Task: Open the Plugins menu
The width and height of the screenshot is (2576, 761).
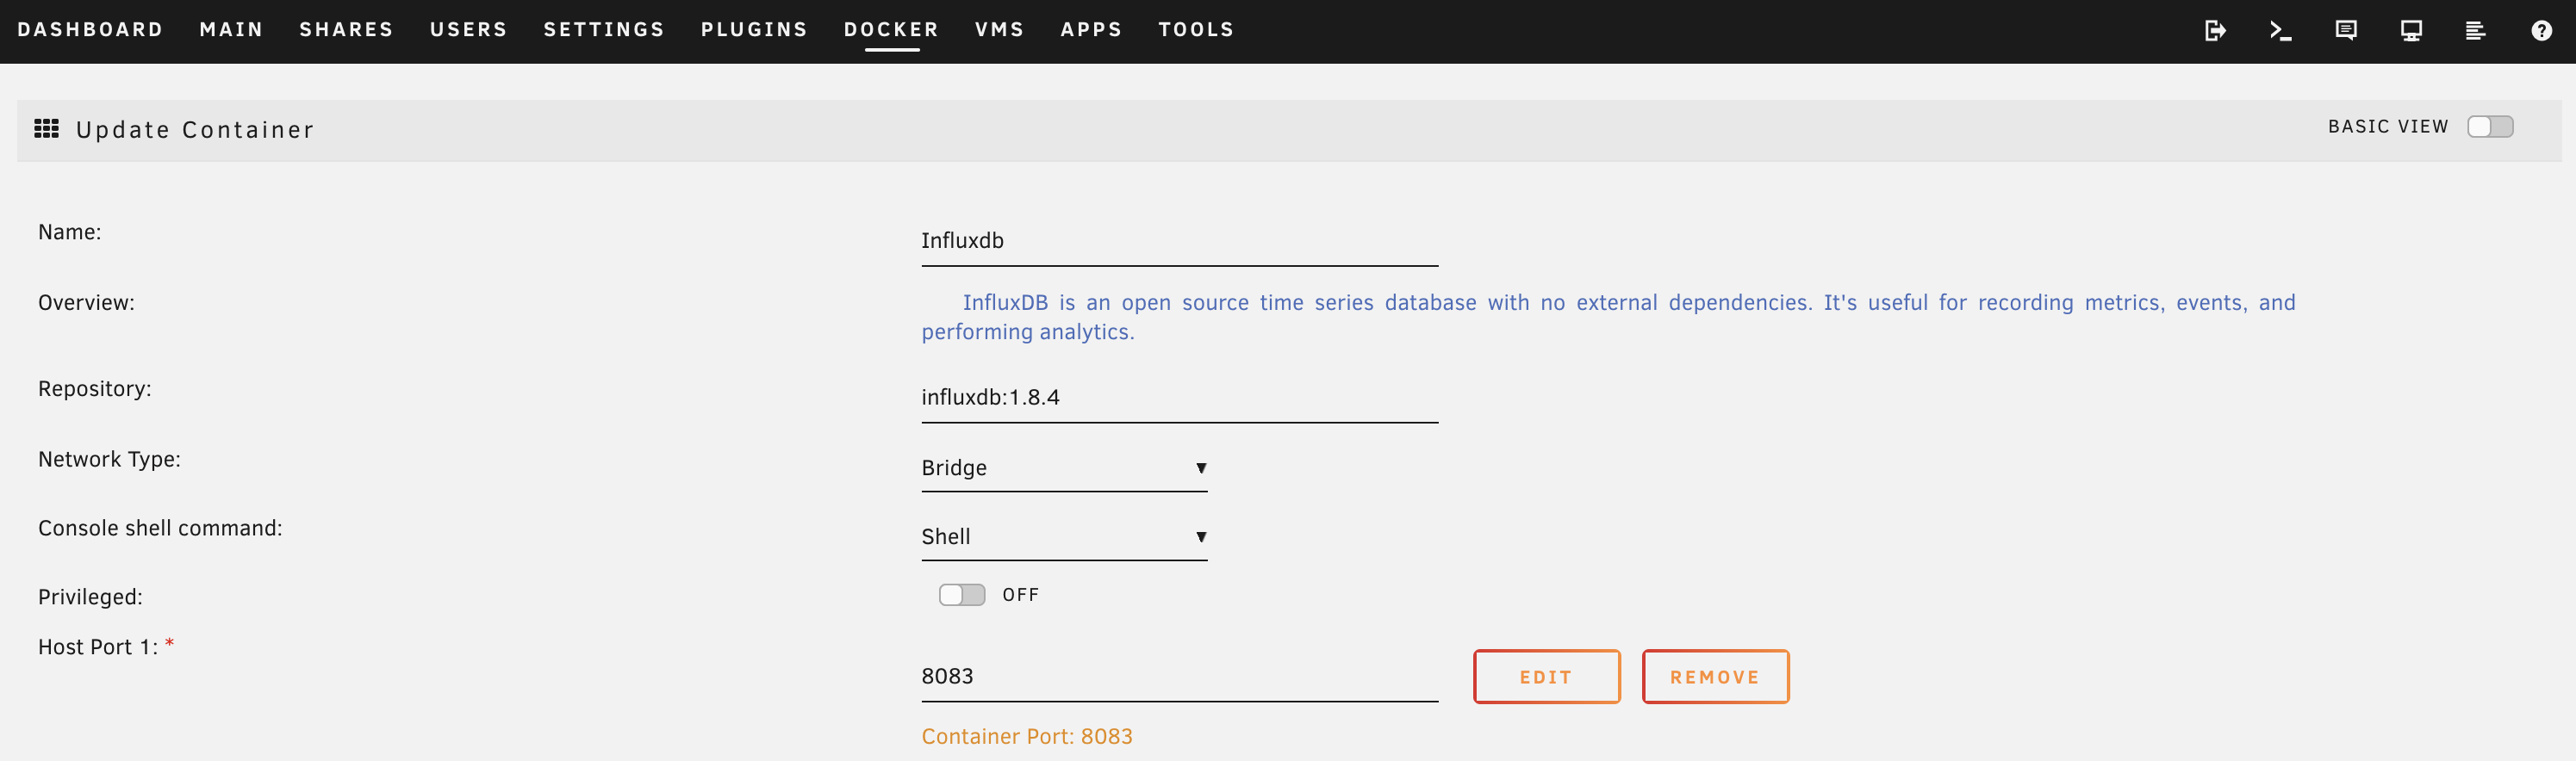Action: (754, 30)
